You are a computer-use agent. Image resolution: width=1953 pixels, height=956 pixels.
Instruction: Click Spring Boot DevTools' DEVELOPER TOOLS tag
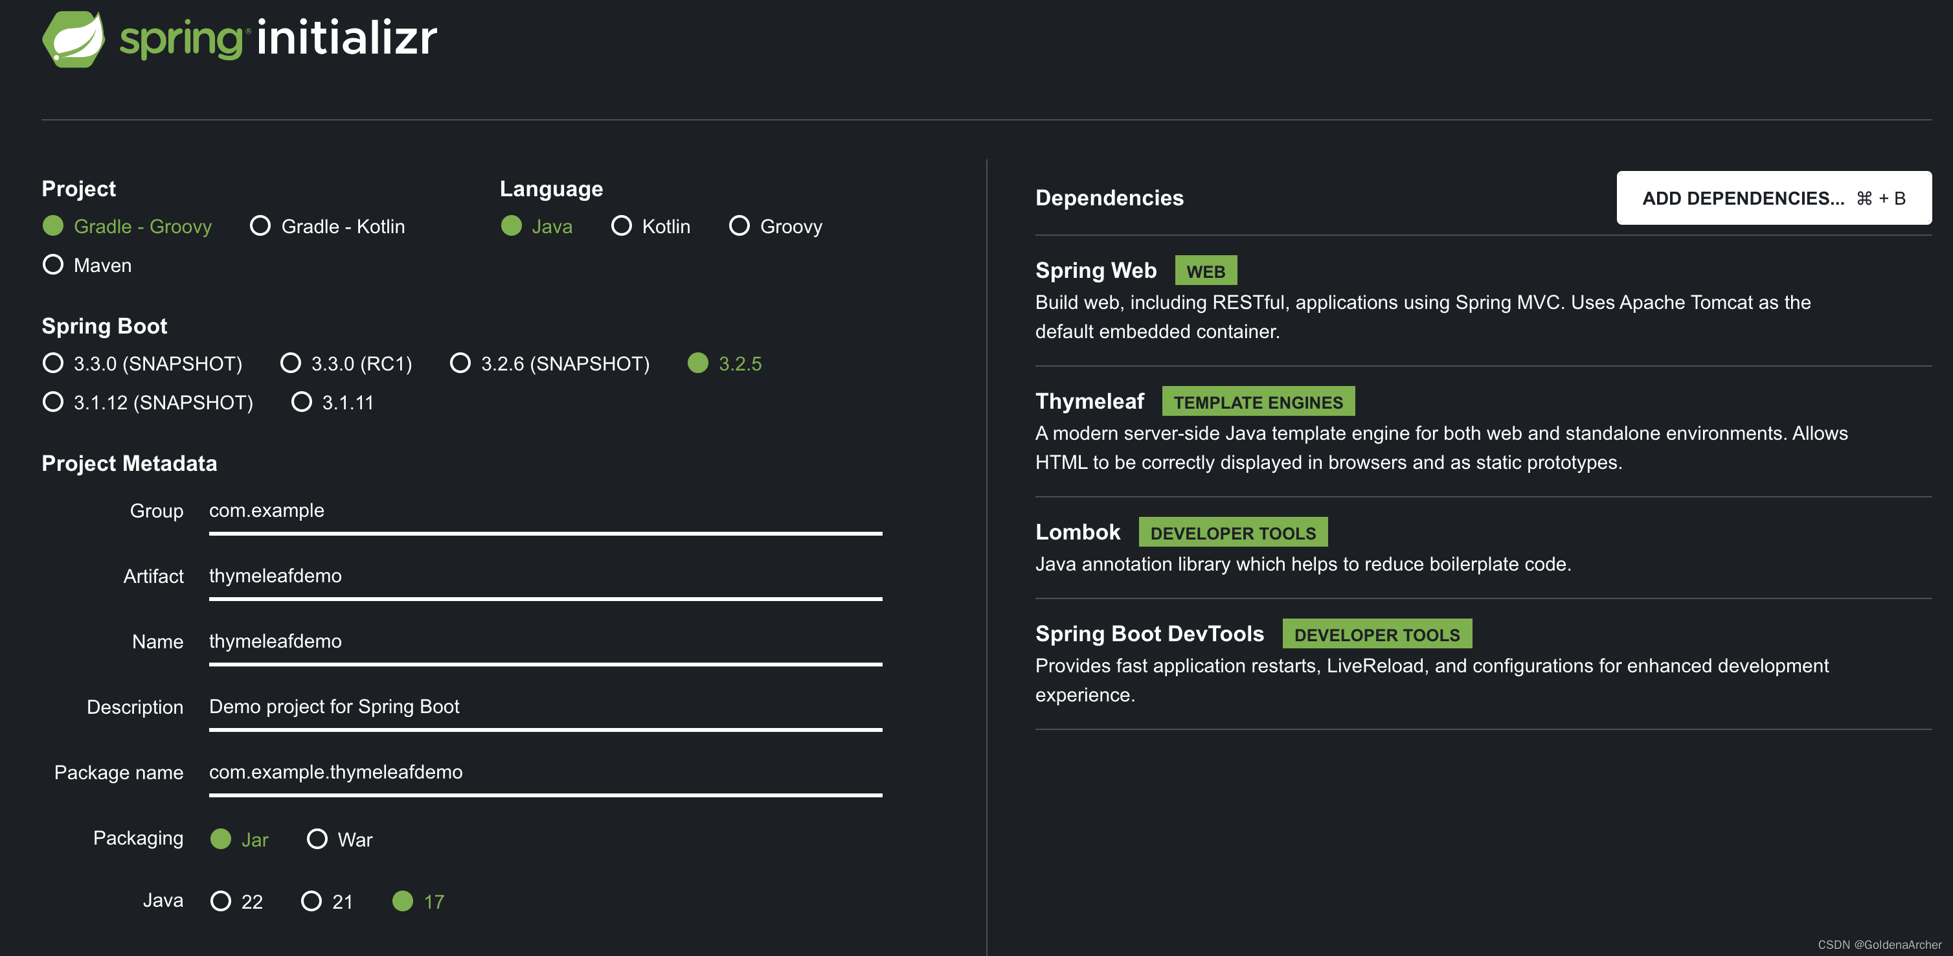coord(1377,634)
